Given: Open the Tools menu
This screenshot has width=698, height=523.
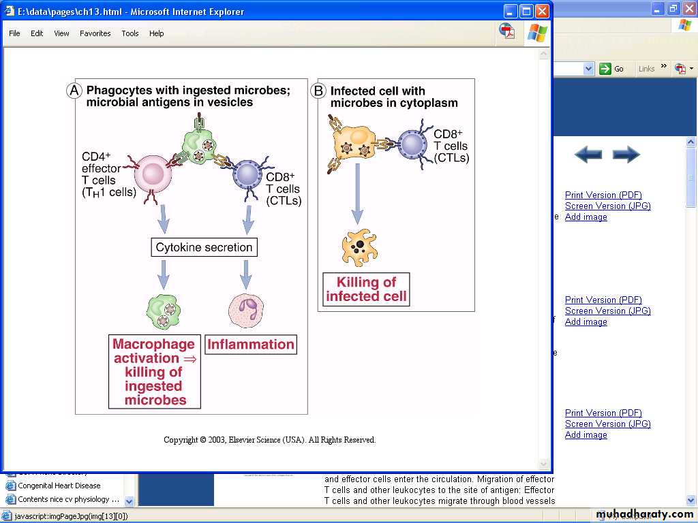Looking at the screenshot, I should (x=130, y=33).
